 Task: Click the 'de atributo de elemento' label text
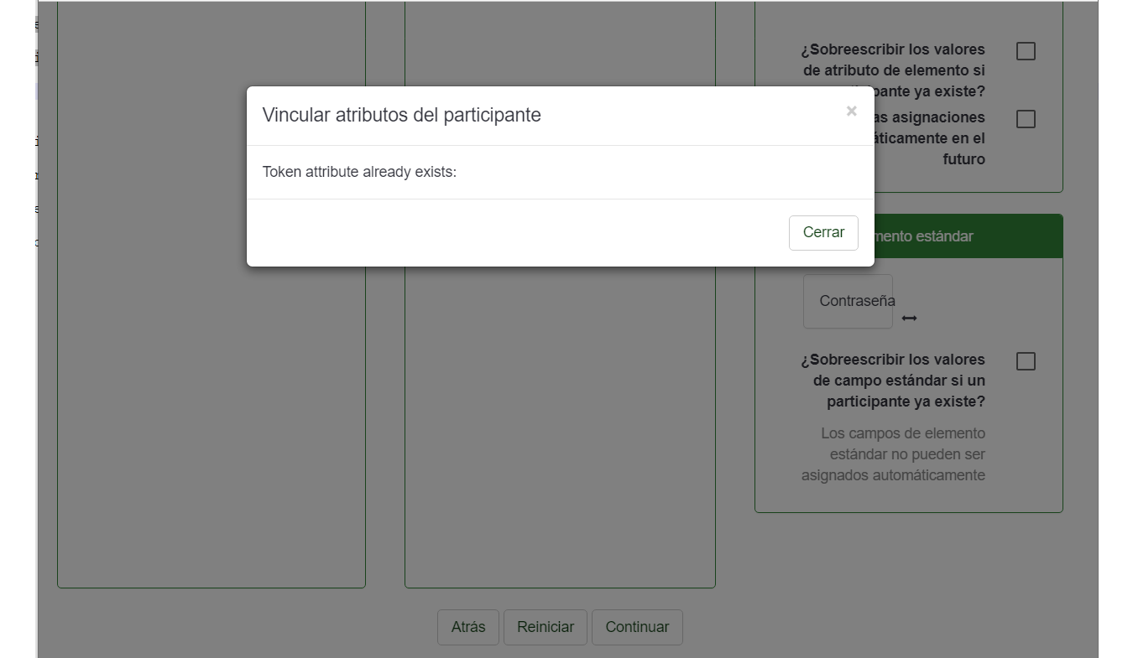point(894,70)
